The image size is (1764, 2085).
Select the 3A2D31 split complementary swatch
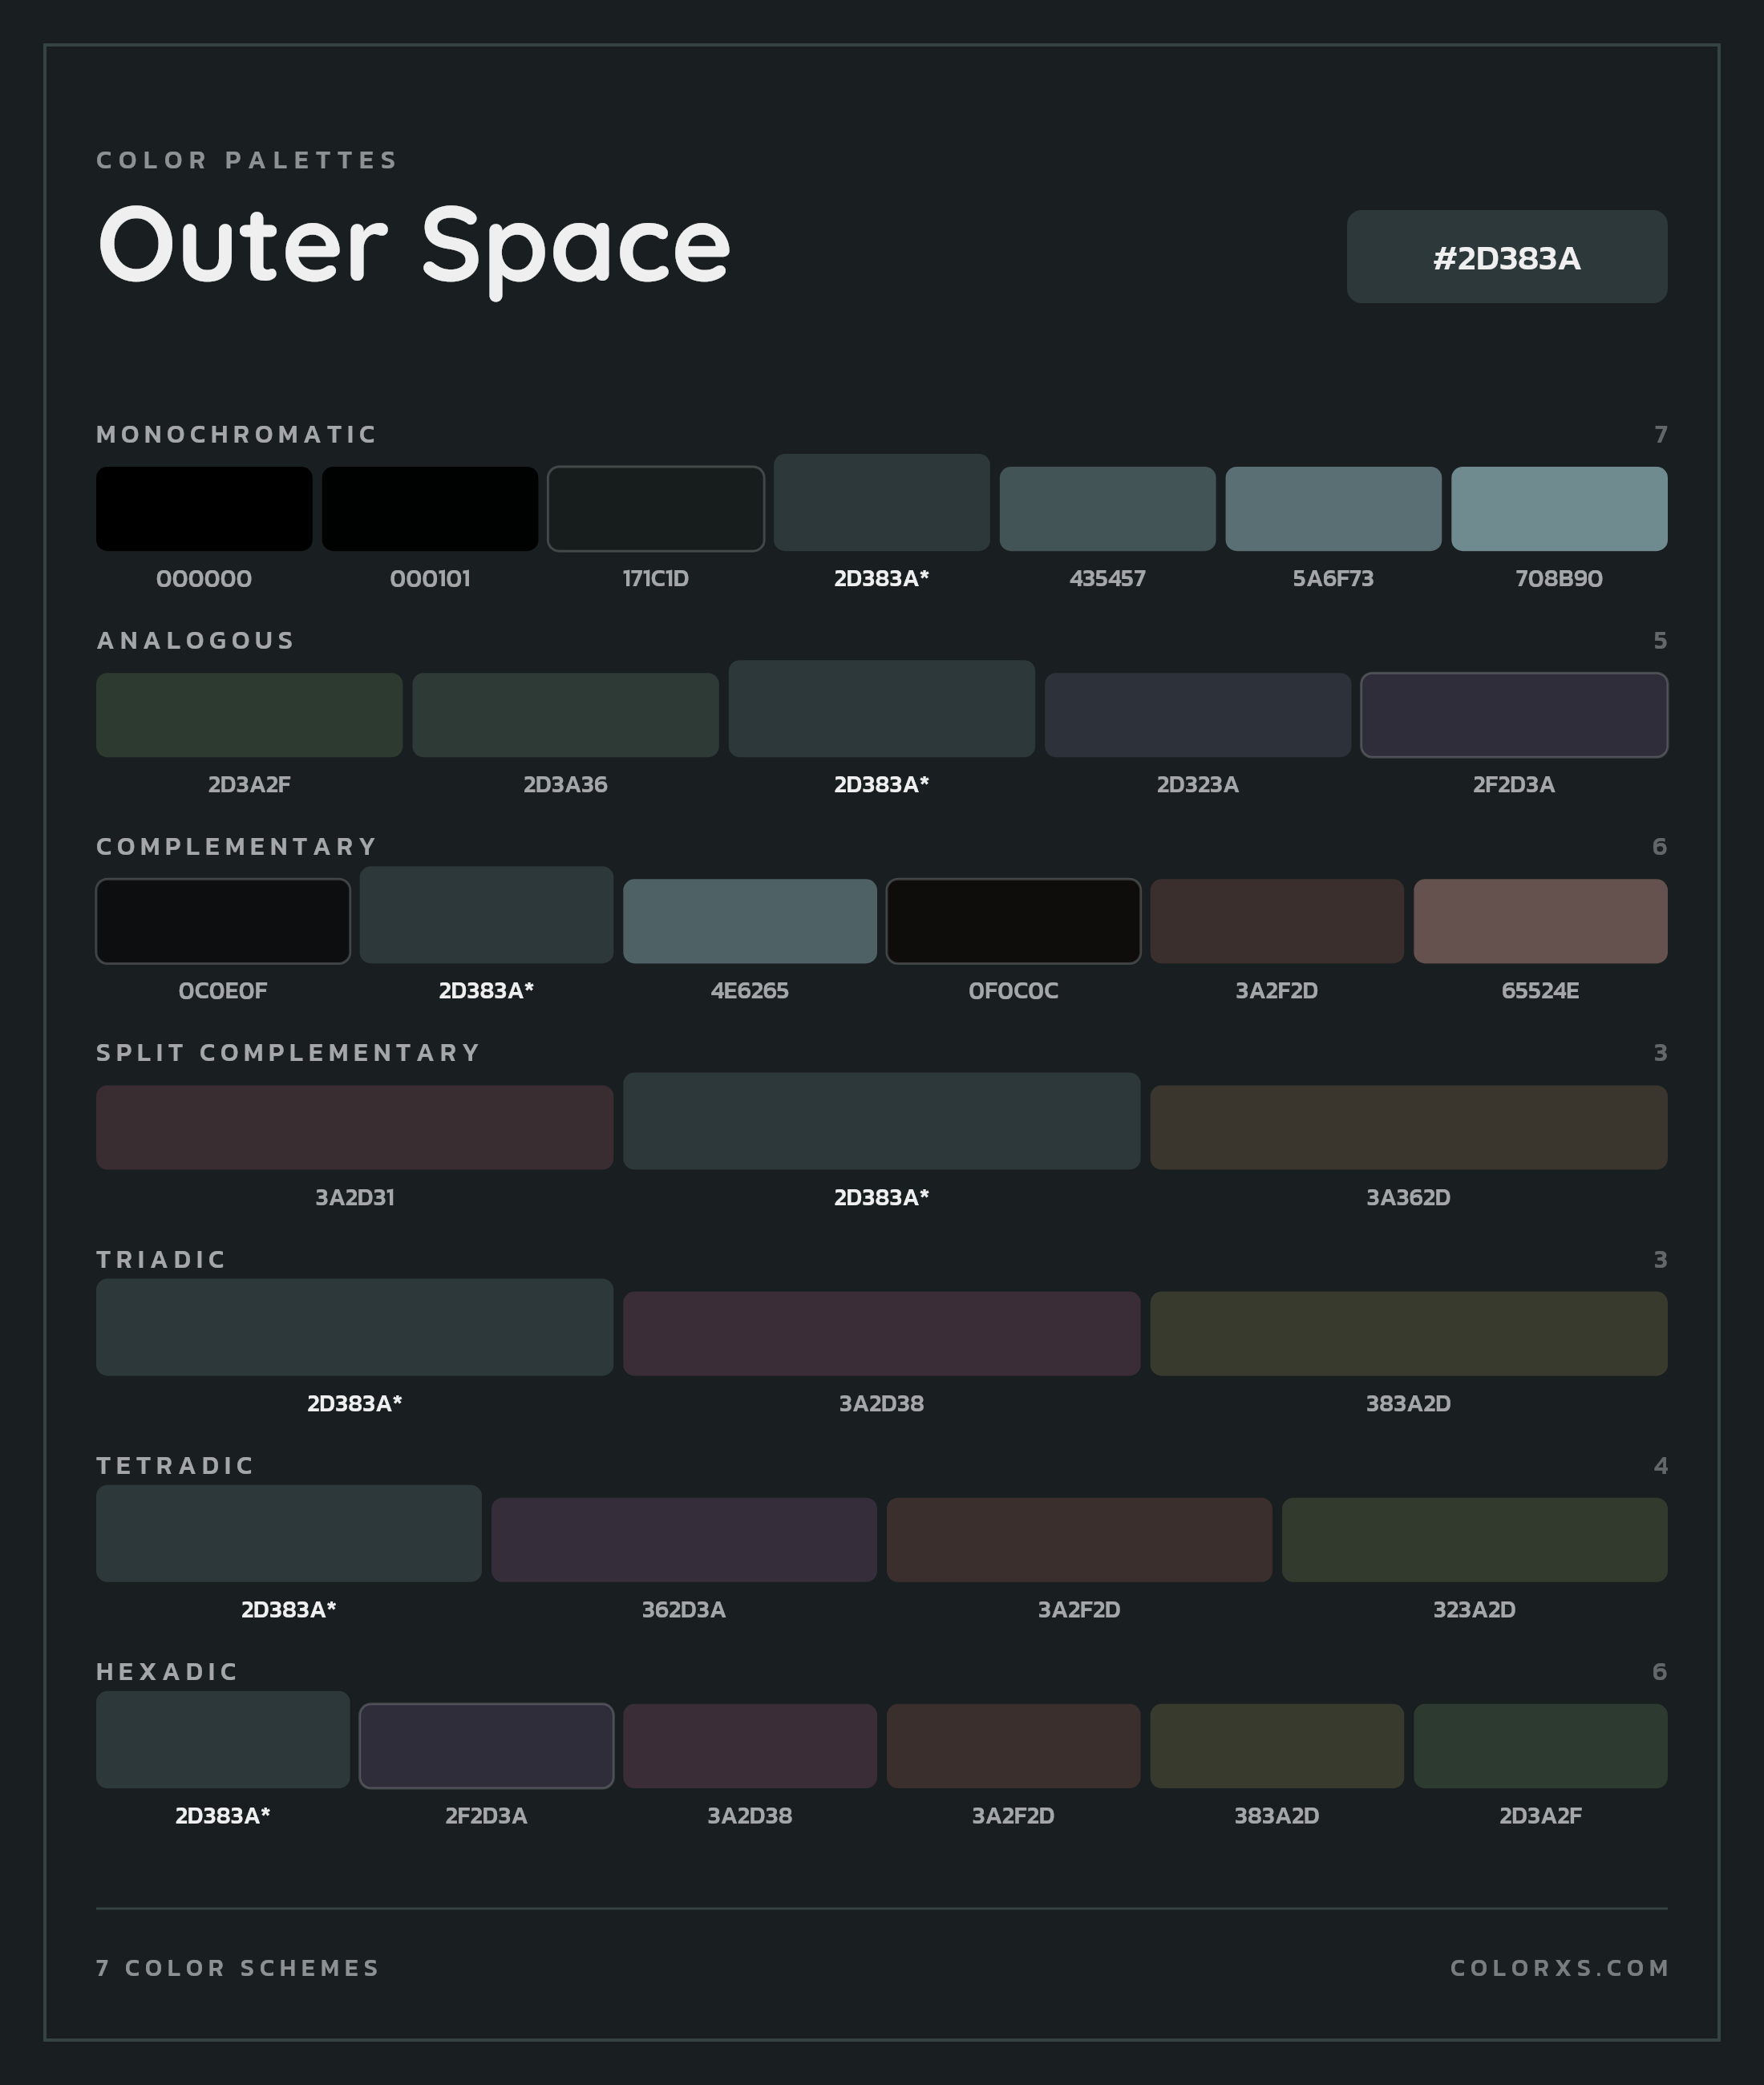coord(354,1127)
